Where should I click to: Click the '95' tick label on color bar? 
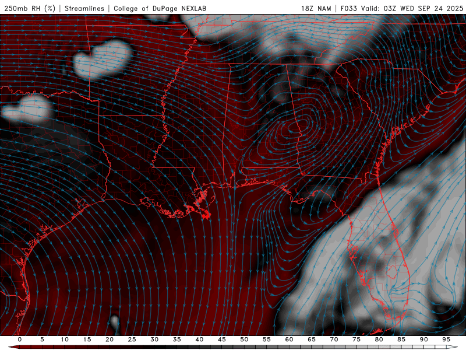[x=446, y=339]
